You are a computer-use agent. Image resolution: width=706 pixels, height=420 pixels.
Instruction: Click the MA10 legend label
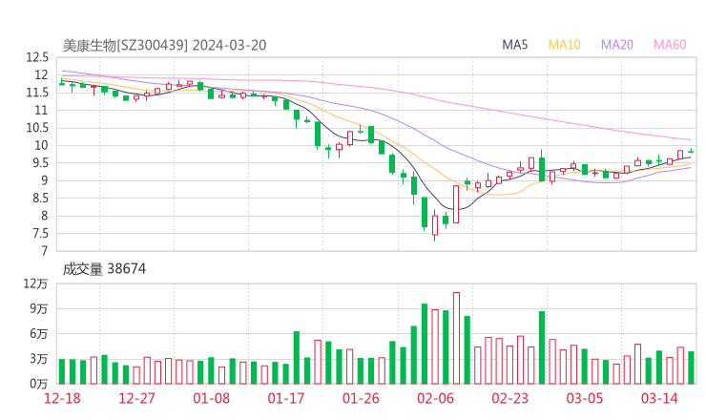coord(564,45)
